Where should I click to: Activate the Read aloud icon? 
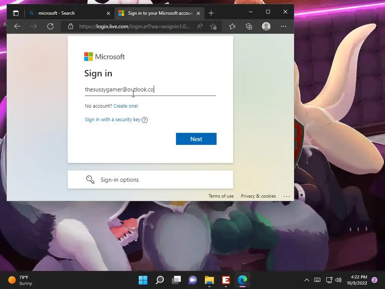(200, 26)
